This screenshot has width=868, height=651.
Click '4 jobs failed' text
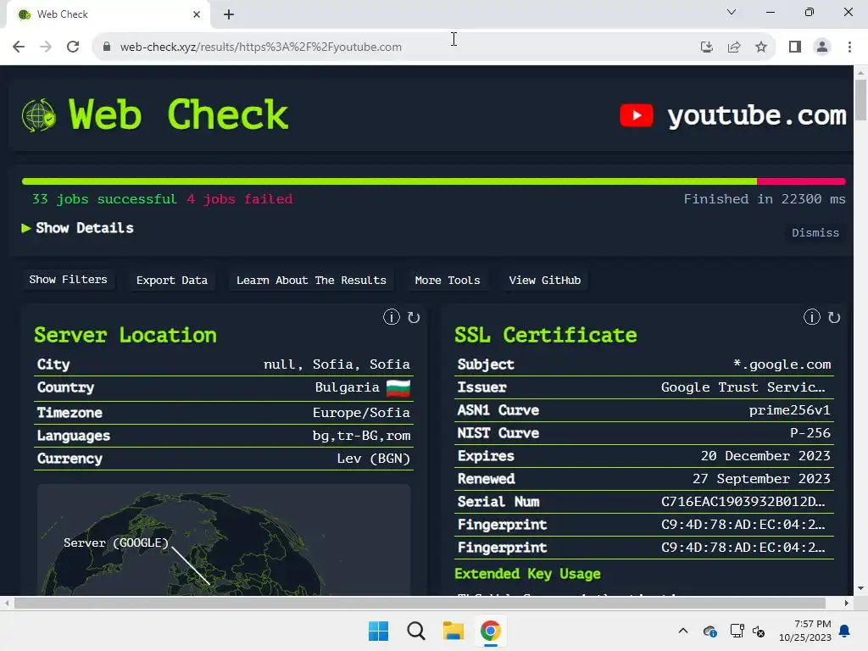pos(239,199)
